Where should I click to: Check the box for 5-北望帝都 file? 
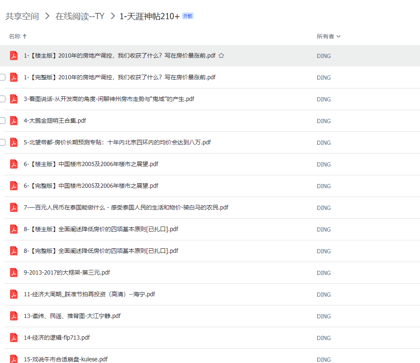coord(3,142)
